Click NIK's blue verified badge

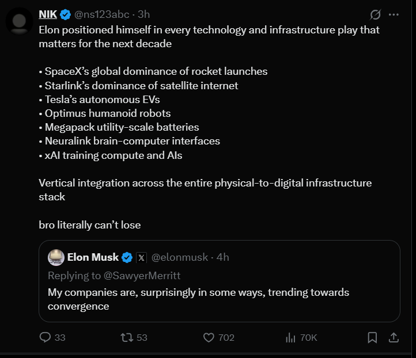click(x=66, y=14)
